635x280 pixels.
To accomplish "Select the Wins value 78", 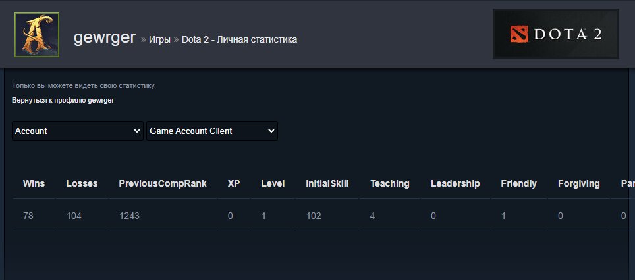I will (28, 216).
